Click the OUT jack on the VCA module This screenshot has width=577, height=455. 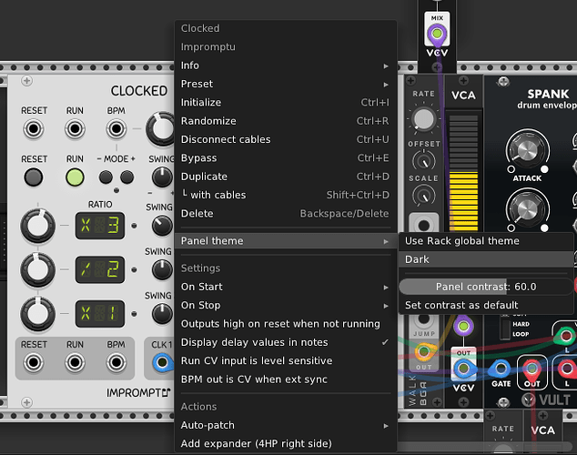pos(463,369)
